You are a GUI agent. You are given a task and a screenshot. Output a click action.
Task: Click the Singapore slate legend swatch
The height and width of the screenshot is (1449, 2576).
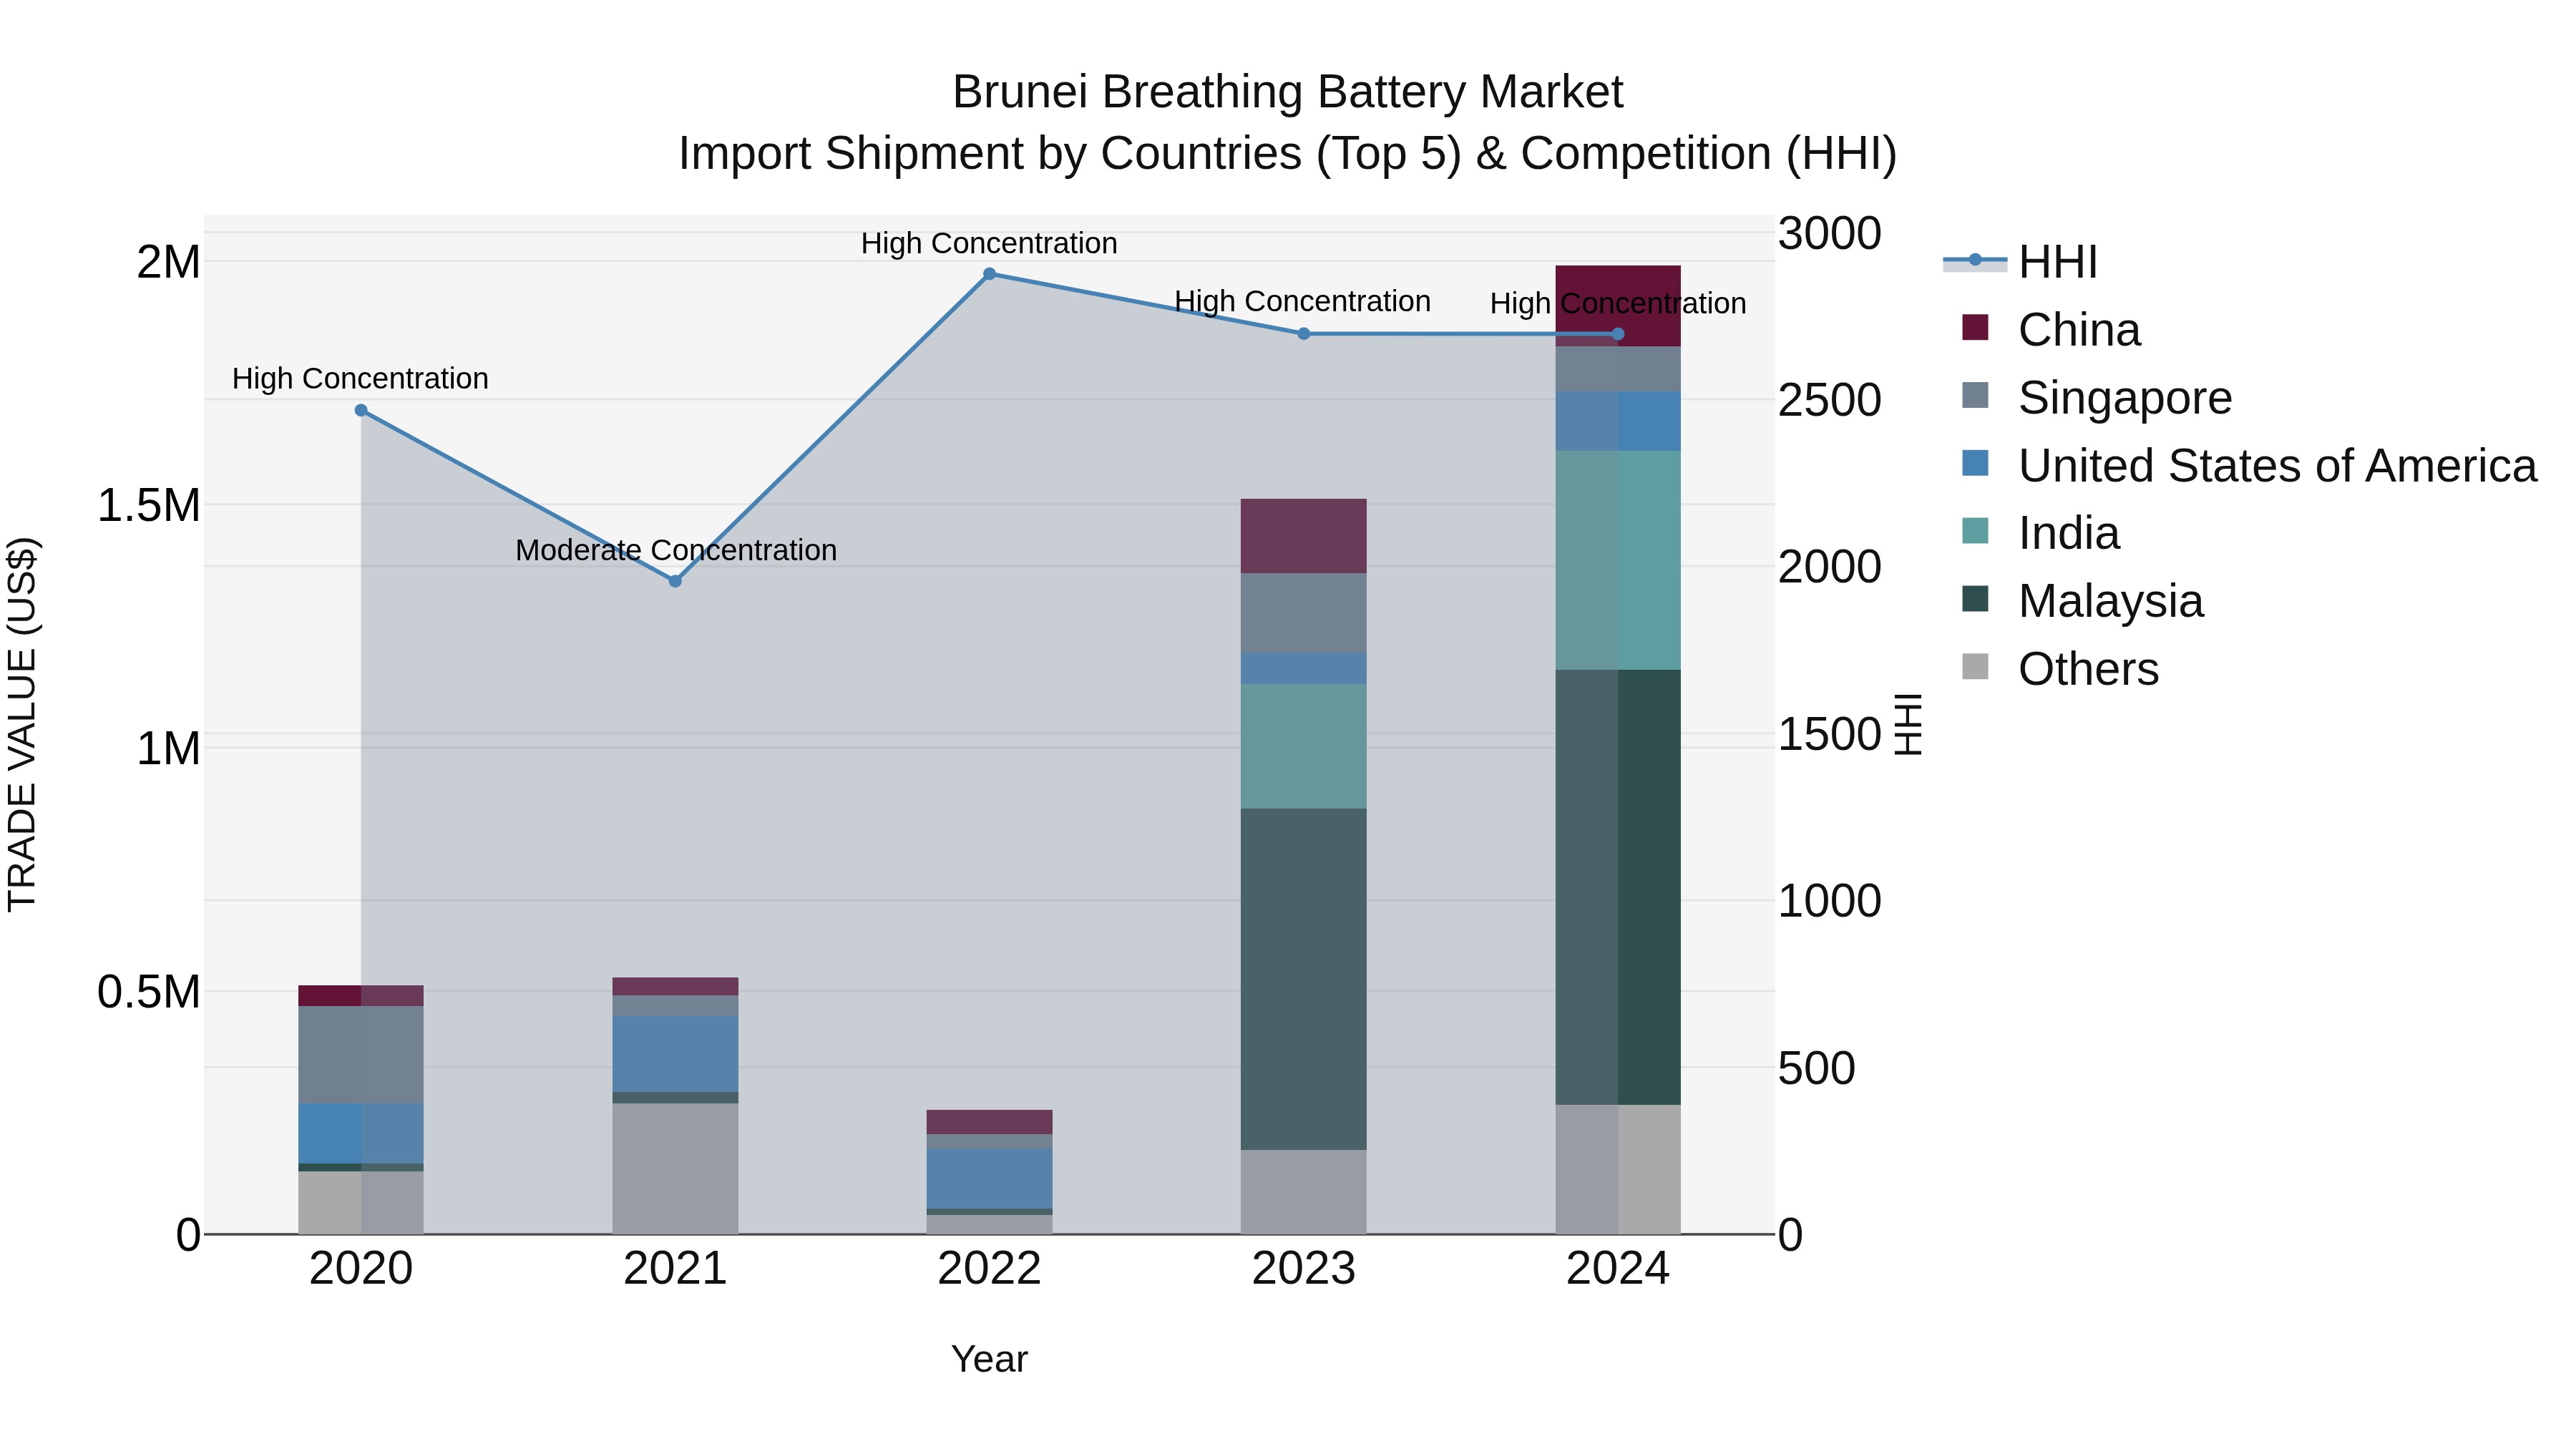click(x=1975, y=395)
